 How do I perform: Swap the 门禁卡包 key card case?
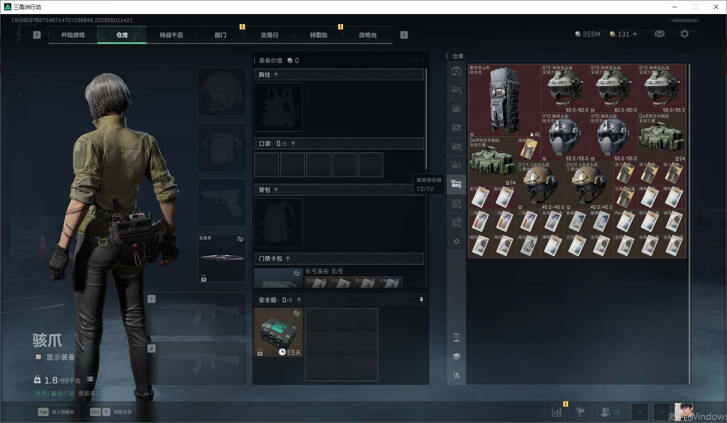coord(296,273)
